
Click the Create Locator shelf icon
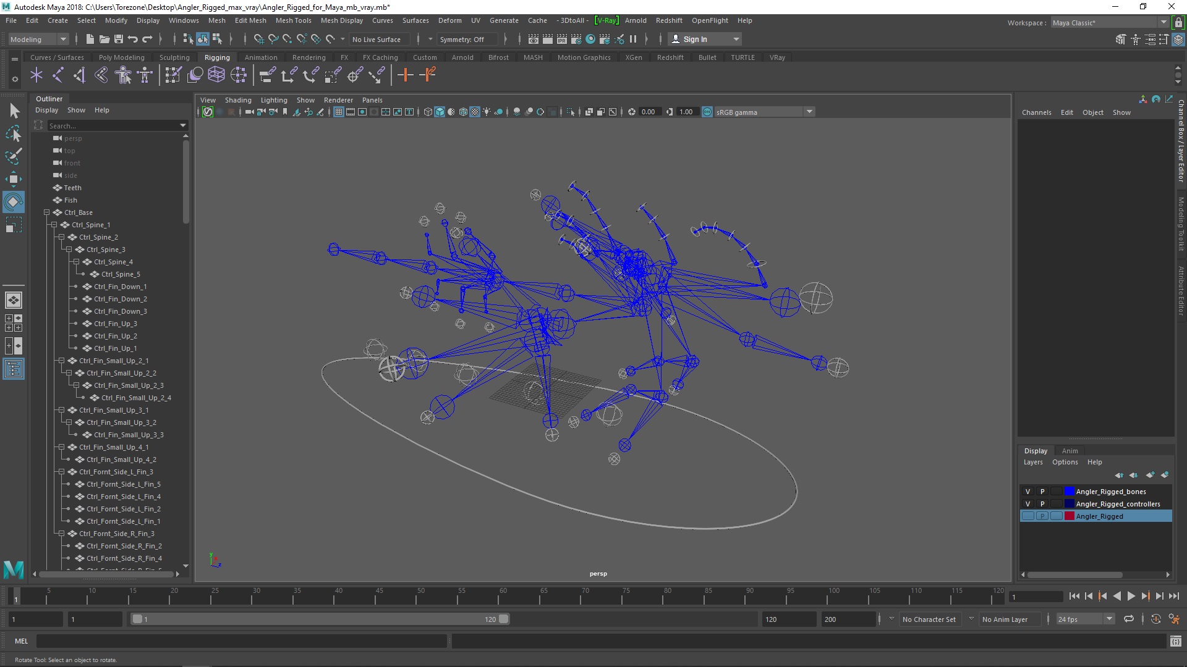(x=36, y=75)
